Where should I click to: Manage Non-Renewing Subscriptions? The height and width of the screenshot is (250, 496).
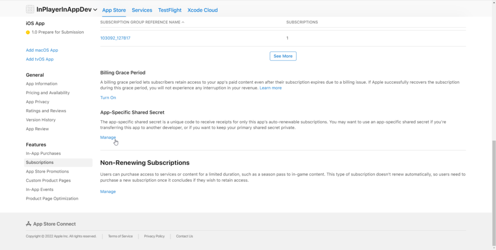click(x=108, y=191)
